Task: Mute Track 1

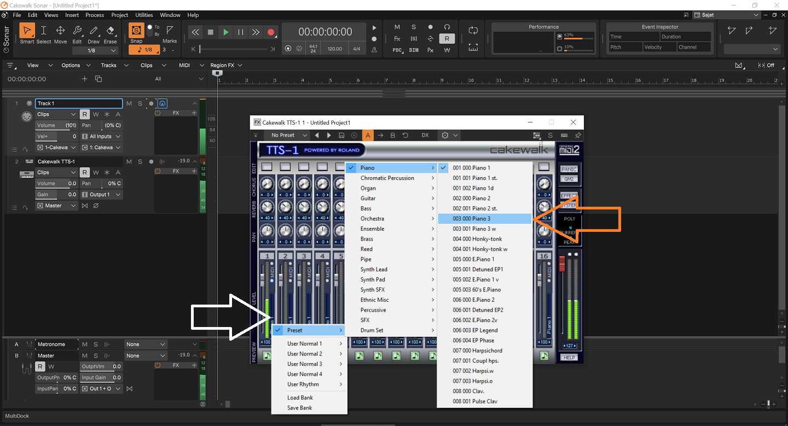Action: [x=129, y=103]
